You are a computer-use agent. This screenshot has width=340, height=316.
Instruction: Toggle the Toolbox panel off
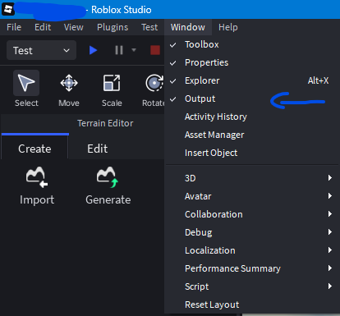252,44
